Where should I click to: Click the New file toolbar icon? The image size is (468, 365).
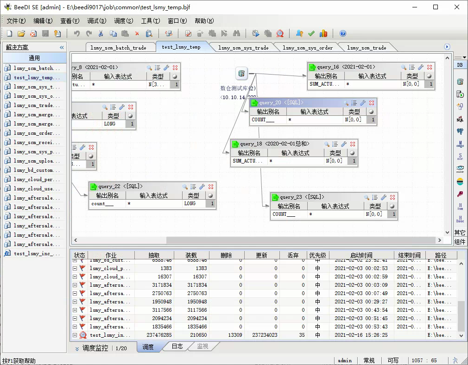[x=9, y=33]
